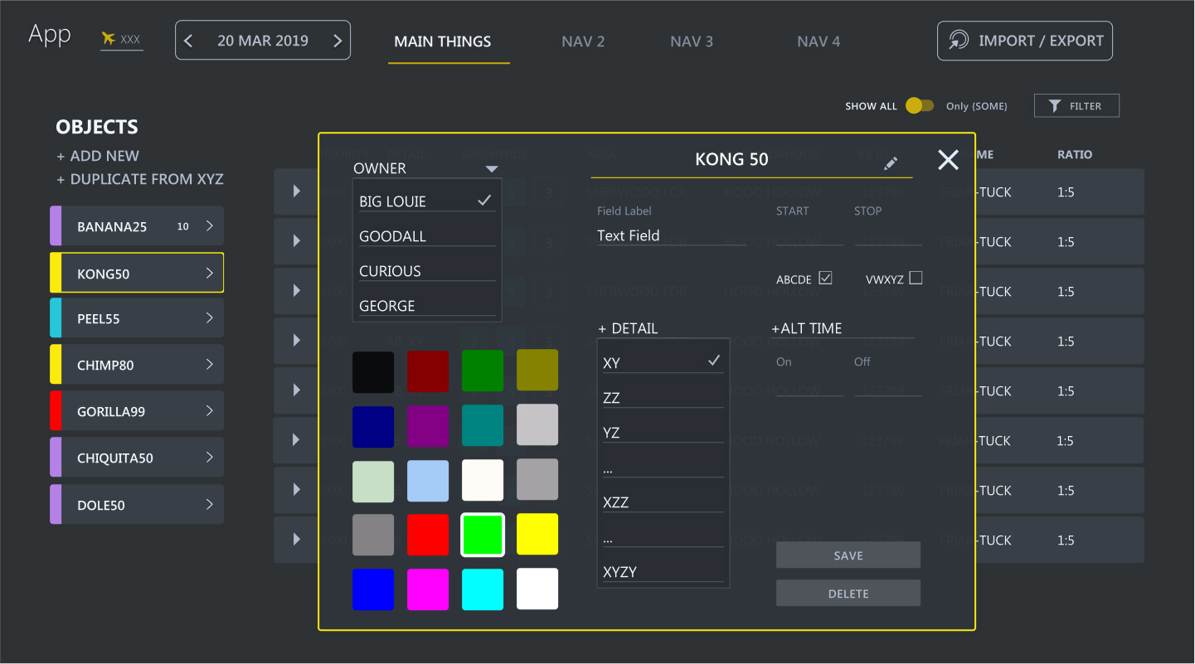Switch to the MAIN THINGS tab
This screenshot has height=664, width=1195.
pyautogui.click(x=443, y=41)
